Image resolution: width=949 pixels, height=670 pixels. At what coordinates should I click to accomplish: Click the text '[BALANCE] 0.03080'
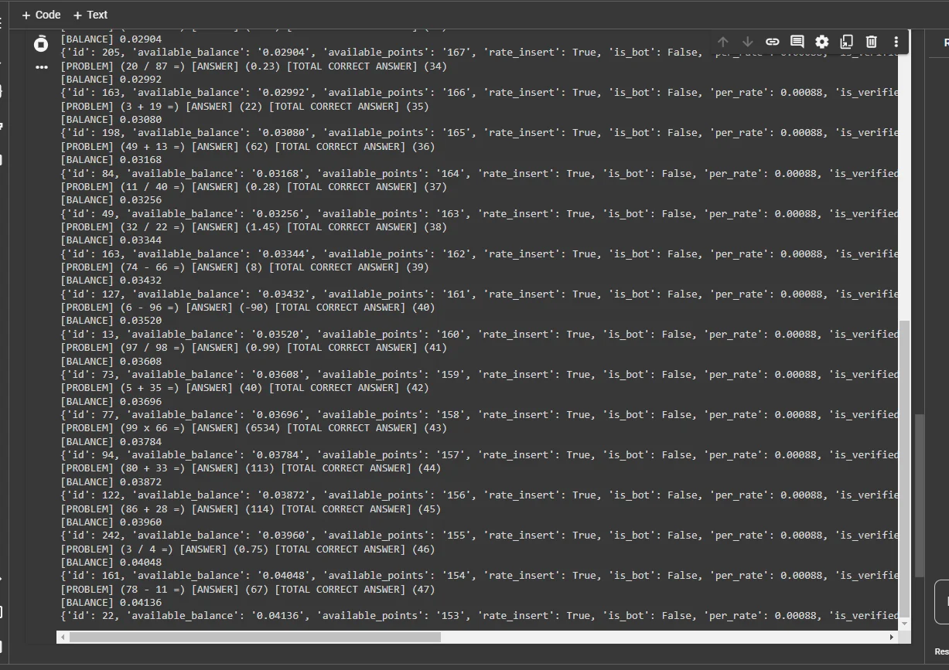tap(111, 120)
